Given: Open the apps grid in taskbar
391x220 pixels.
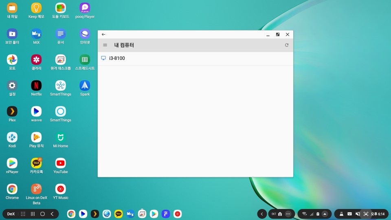Looking at the screenshot, I should (23, 214).
